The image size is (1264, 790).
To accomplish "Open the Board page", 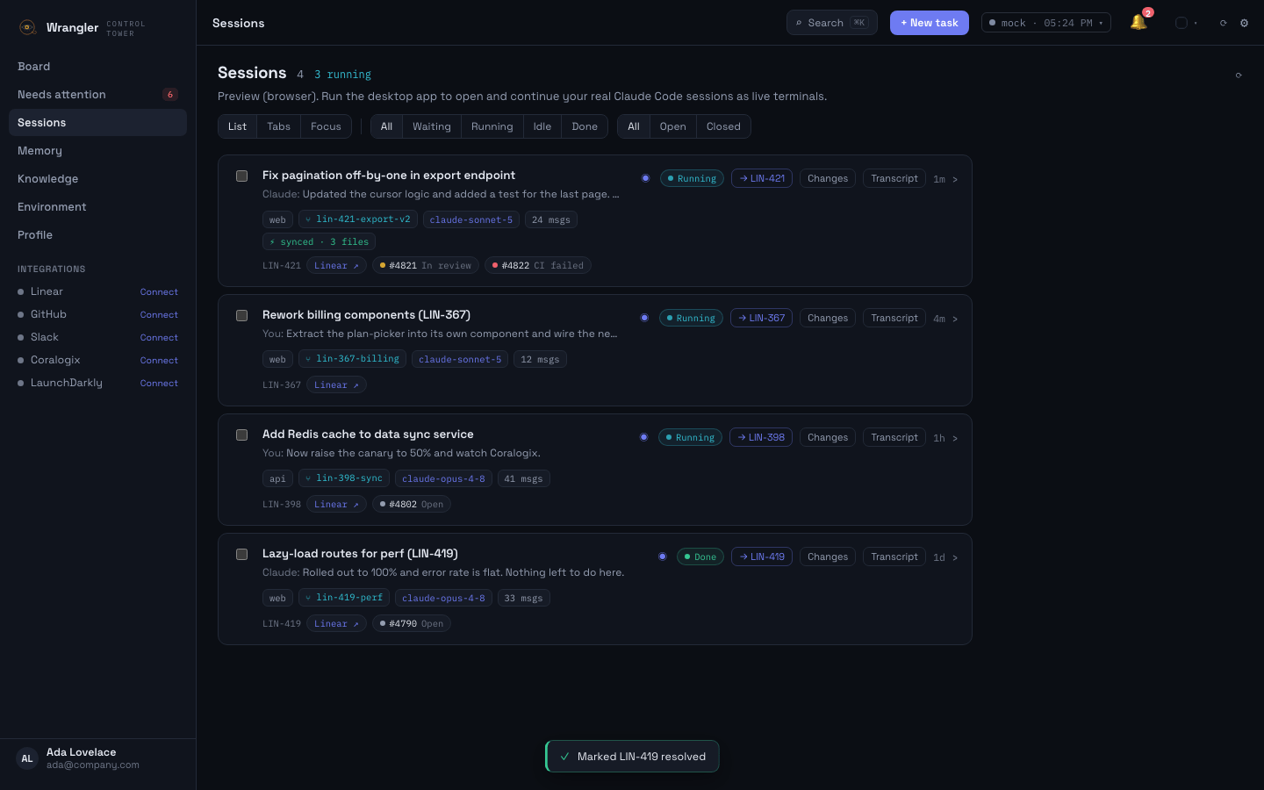I will pyautogui.click(x=97, y=66).
